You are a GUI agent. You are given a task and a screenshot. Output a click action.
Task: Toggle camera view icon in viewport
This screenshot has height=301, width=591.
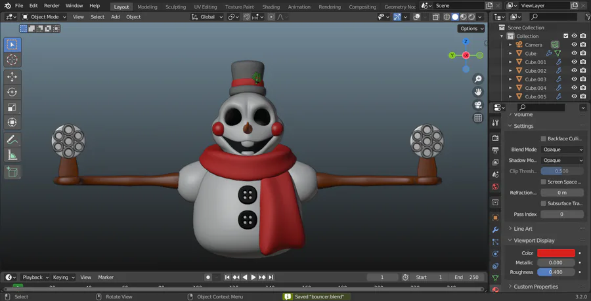478,105
